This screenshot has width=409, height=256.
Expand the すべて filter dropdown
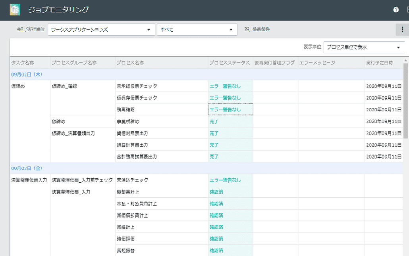tap(197, 29)
